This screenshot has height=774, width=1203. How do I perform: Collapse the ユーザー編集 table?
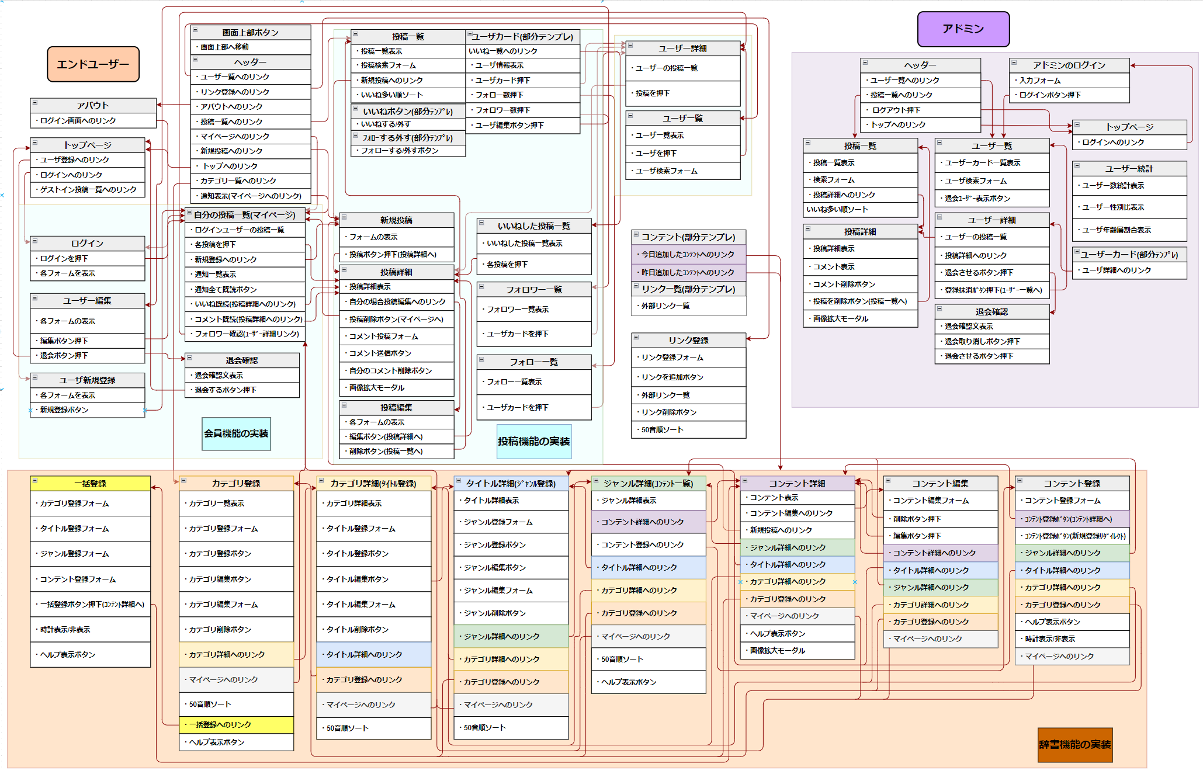pyautogui.click(x=35, y=298)
